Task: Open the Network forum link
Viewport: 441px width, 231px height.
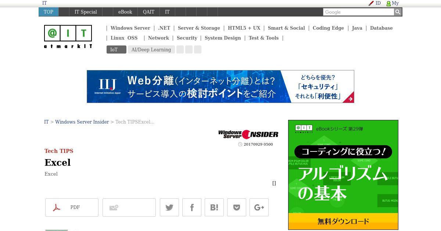Action: tap(158, 38)
